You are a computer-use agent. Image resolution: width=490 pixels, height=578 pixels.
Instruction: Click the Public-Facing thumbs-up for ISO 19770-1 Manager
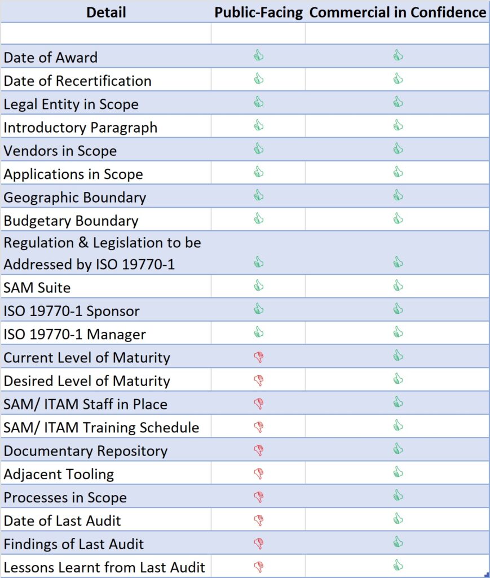click(259, 332)
